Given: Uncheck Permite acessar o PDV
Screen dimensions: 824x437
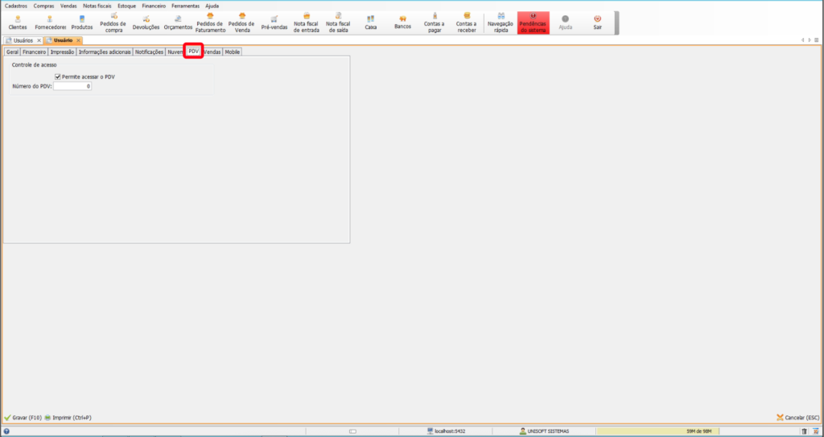Looking at the screenshot, I should [58, 76].
